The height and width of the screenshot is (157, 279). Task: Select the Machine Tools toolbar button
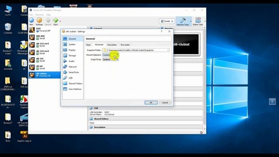click(x=183, y=21)
